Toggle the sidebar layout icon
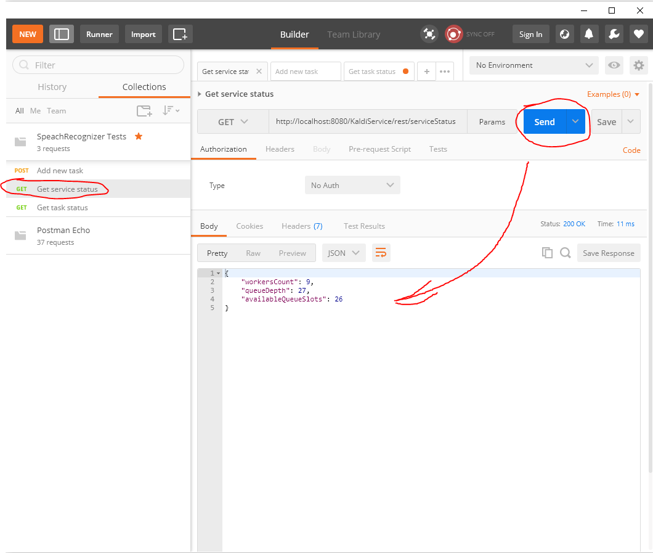This screenshot has height=553, width=653. coord(61,34)
